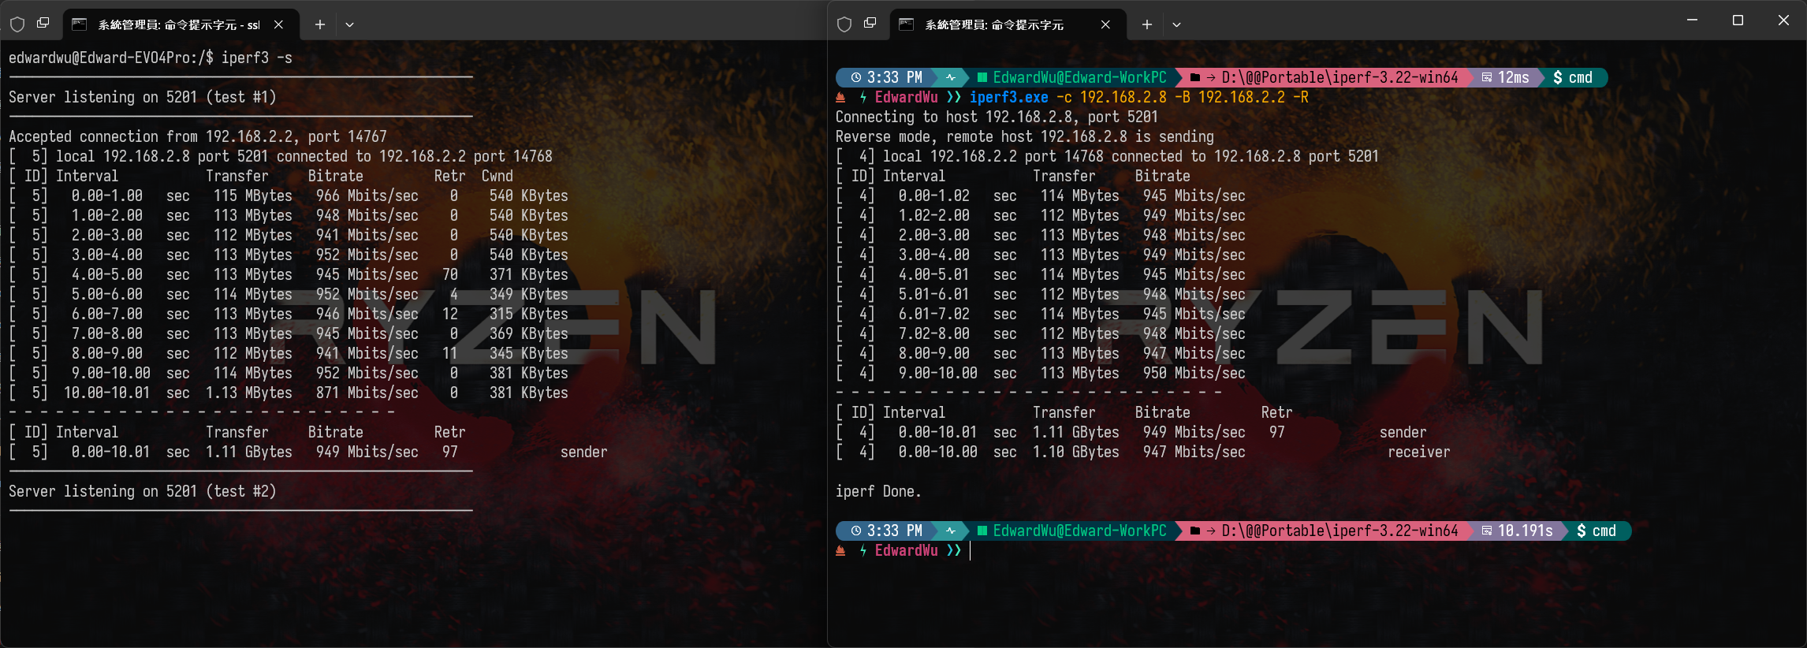The height and width of the screenshot is (648, 1807).
Task: Click the clock icon in the prompt showing 12ms
Action: coord(856,77)
